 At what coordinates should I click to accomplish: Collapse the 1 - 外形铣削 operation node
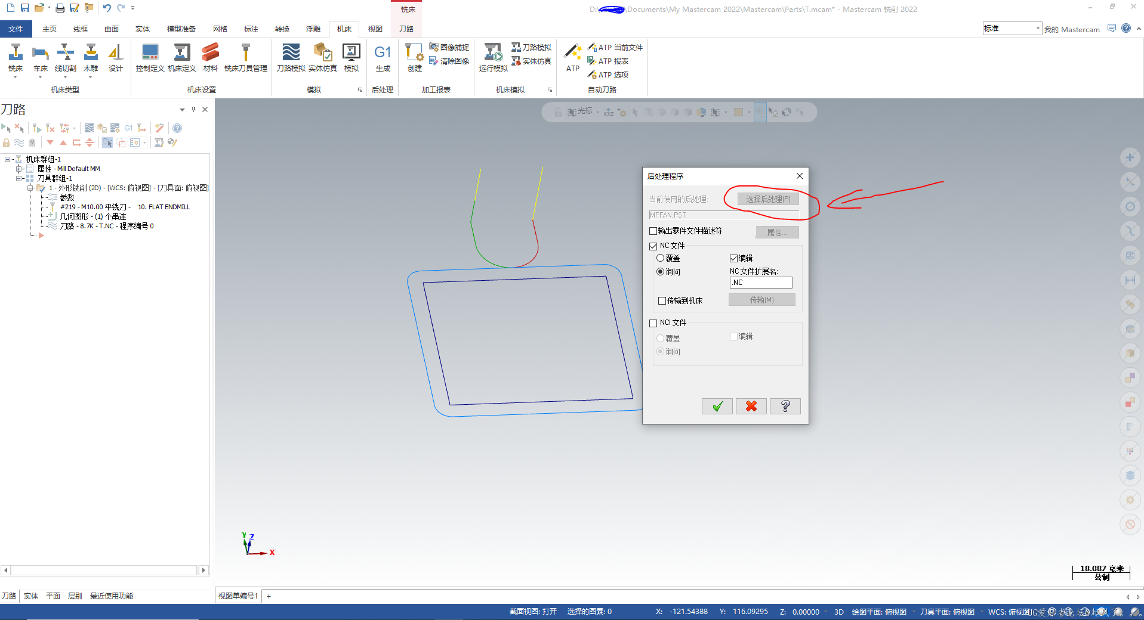(x=30, y=188)
